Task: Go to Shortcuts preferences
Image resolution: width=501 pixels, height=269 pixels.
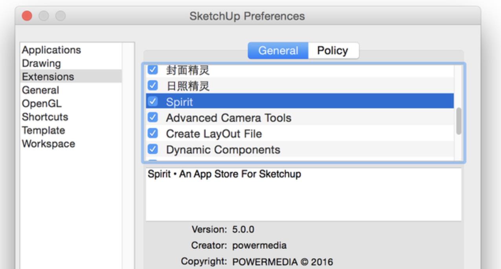Action: (x=45, y=117)
